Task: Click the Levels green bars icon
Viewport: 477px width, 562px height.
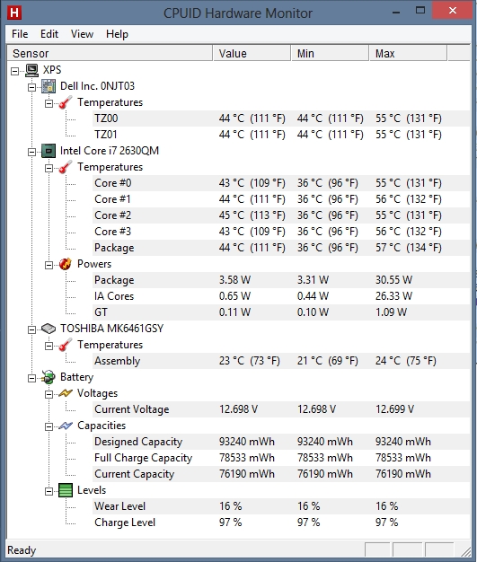Action: [66, 490]
